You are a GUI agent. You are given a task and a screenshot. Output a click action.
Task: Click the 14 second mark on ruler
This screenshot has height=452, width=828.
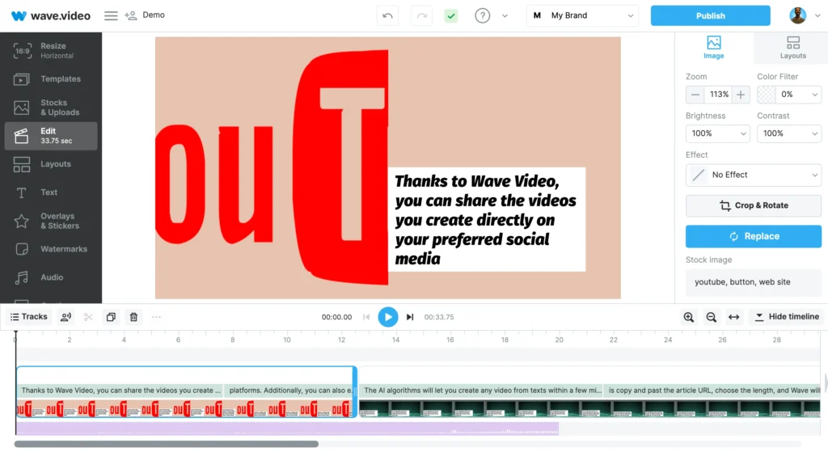point(395,340)
